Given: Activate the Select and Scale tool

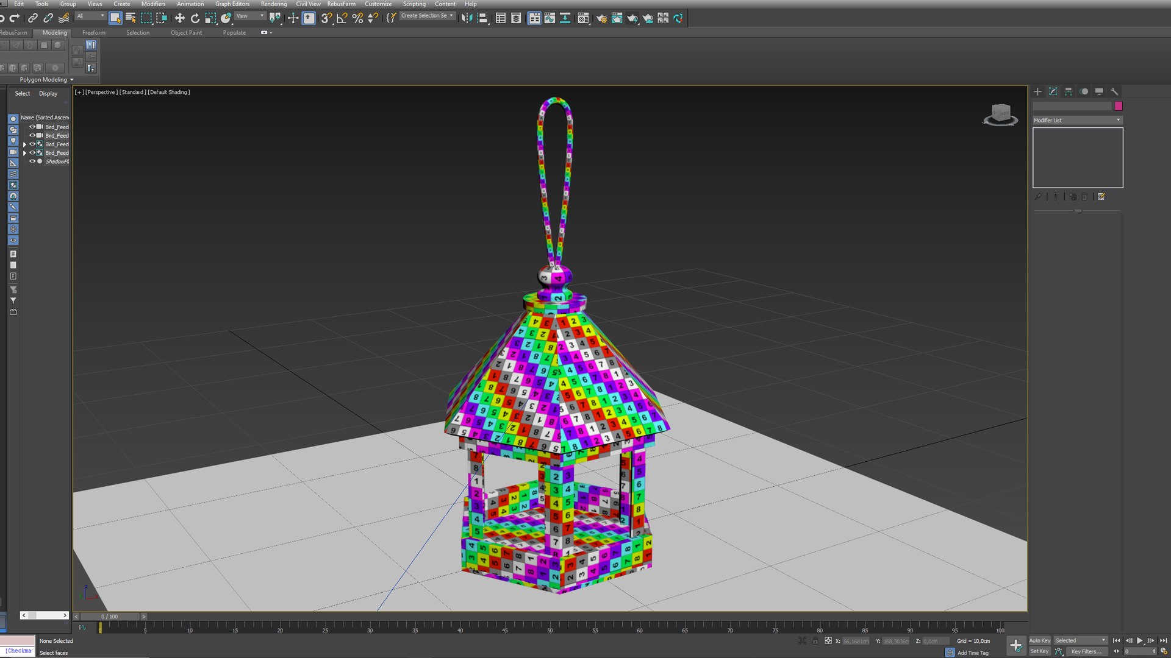Looking at the screenshot, I should click(x=210, y=18).
